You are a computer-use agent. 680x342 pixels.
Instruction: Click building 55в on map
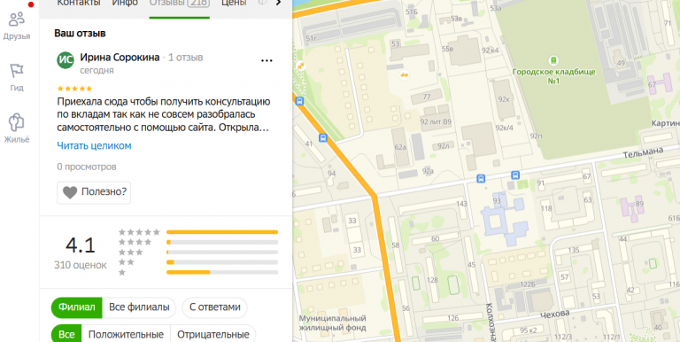[x=447, y=49]
